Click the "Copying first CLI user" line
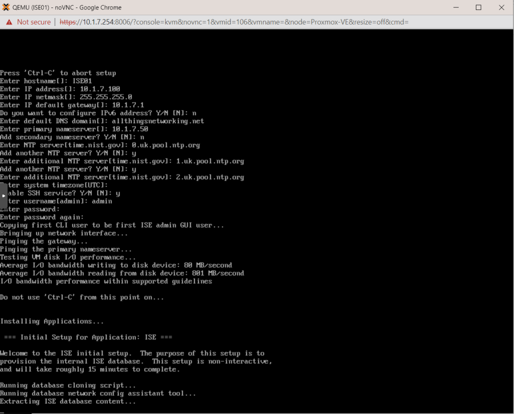The width and height of the screenshot is (514, 414). pyautogui.click(x=112, y=225)
